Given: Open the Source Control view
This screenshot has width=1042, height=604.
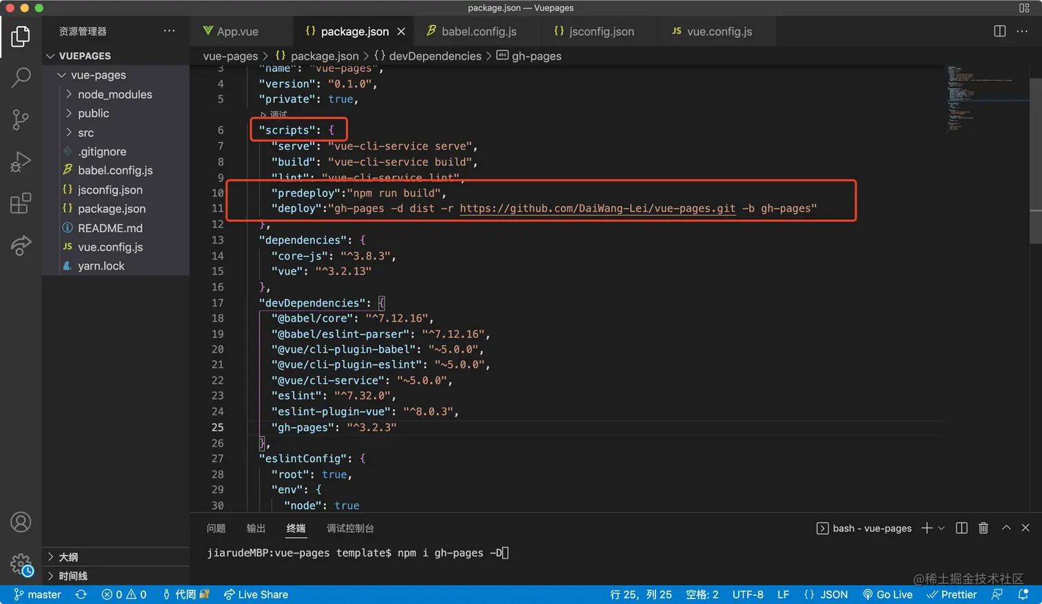Looking at the screenshot, I should [21, 120].
